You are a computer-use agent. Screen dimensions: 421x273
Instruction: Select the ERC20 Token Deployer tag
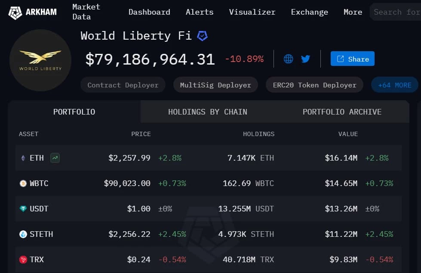(x=314, y=85)
